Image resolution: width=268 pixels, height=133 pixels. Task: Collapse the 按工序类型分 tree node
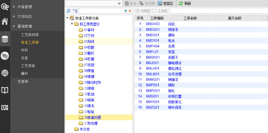pos(72,24)
